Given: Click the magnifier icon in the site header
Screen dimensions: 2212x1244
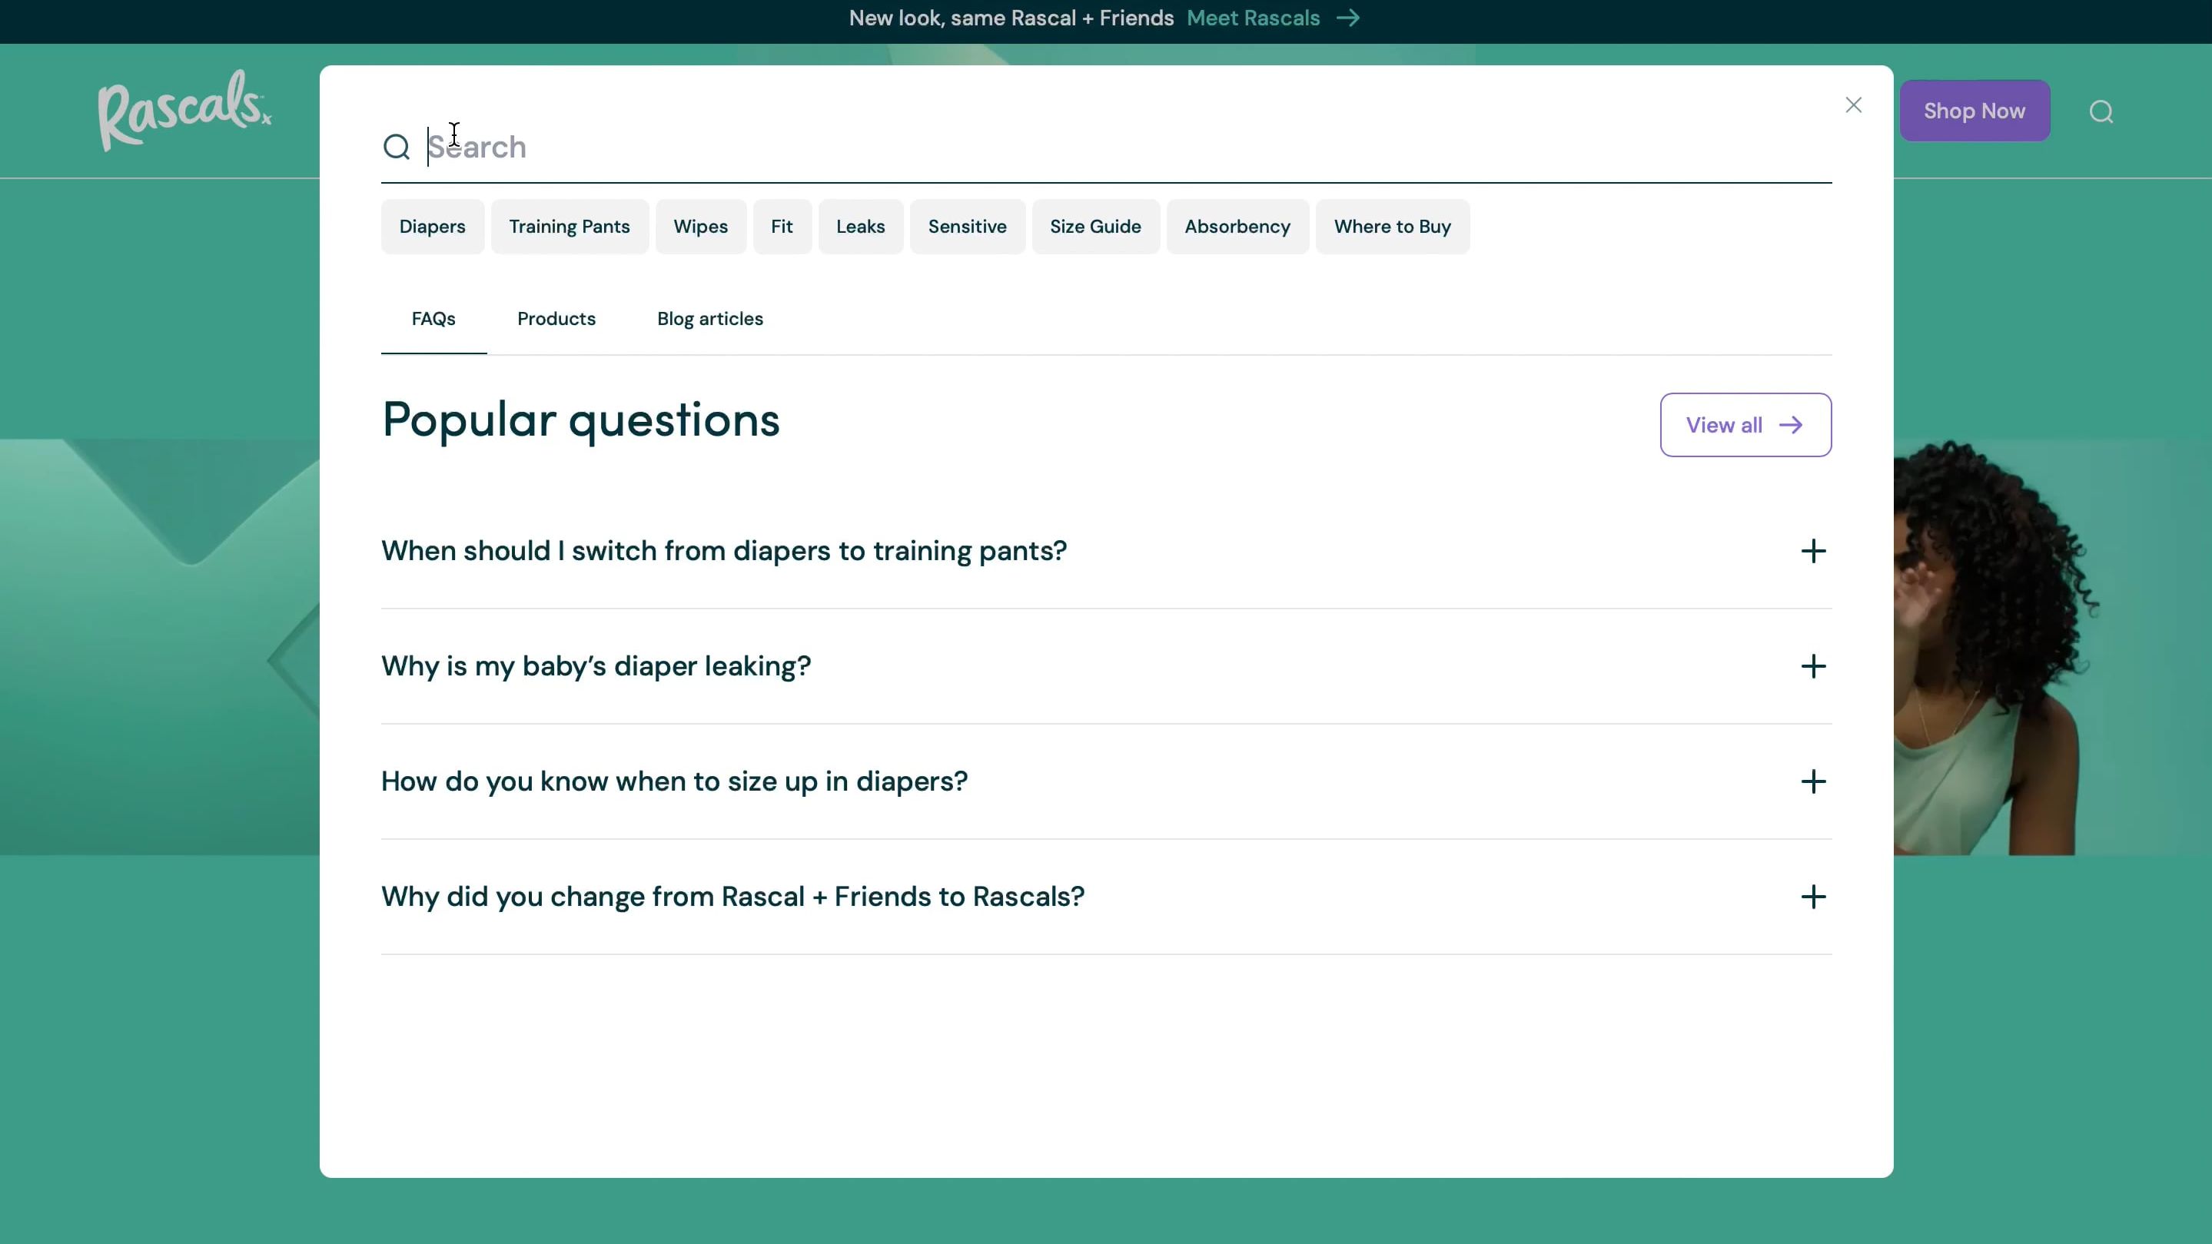Looking at the screenshot, I should [x=2101, y=111].
